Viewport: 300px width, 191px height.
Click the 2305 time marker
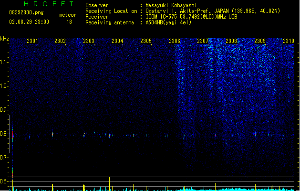tap(146, 41)
